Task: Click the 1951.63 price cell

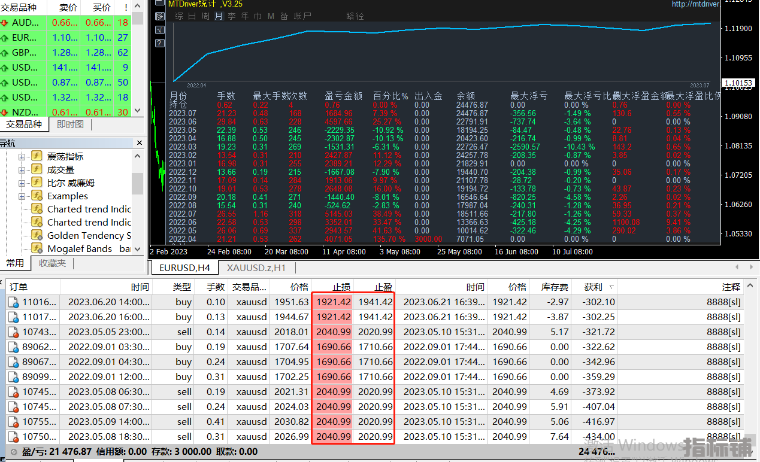Action: point(292,302)
